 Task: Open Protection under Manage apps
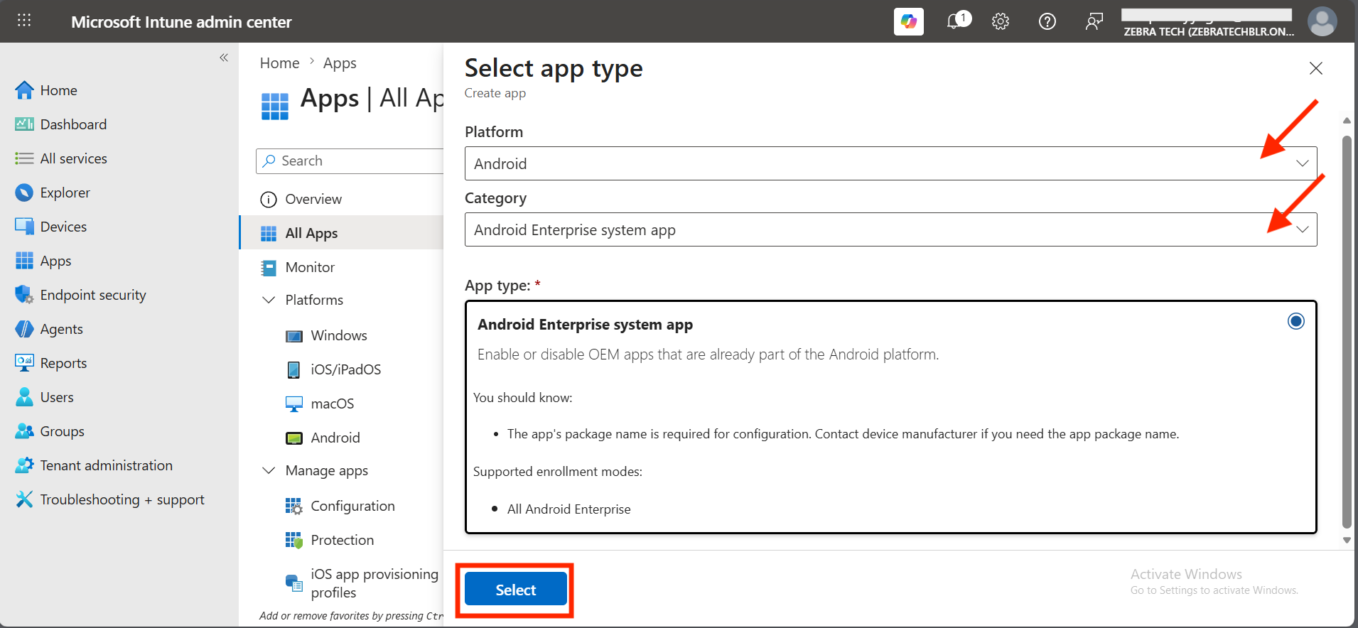[x=342, y=540]
